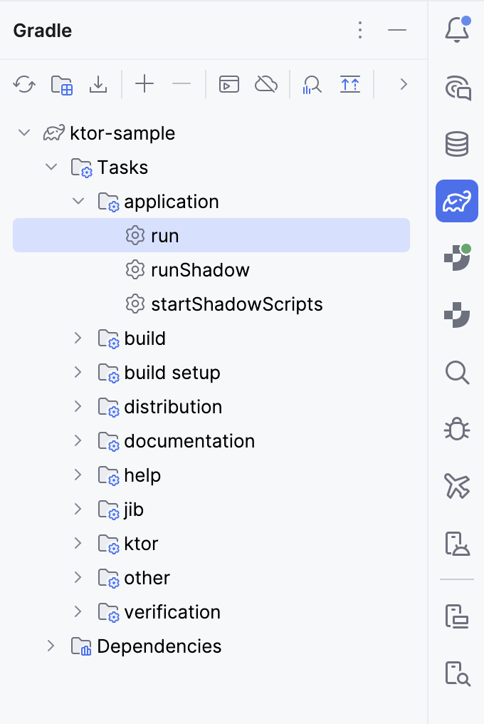The image size is (484, 724).
Task: Expand the documentation task group
Action: pyautogui.click(x=78, y=440)
